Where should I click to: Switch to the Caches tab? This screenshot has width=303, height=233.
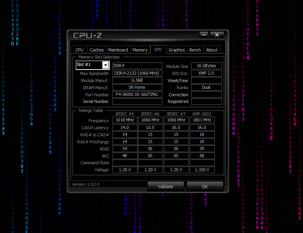point(96,50)
